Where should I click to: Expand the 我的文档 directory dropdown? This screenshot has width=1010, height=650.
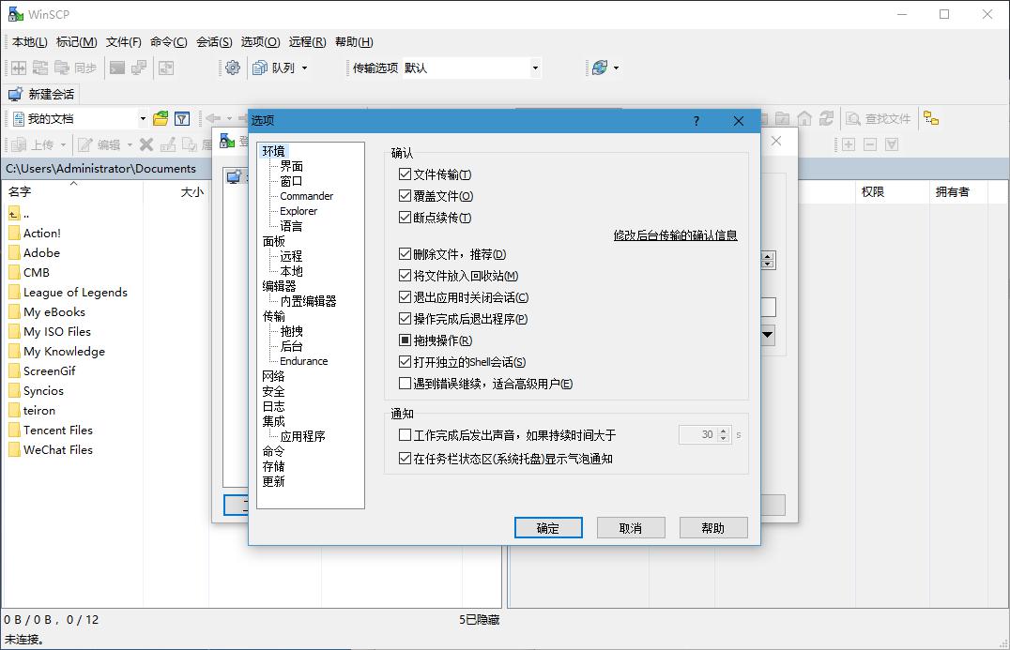pyautogui.click(x=143, y=119)
